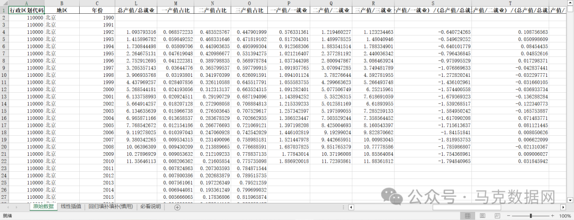
Task: Click the horizontal scrollbar left arrow
Action: [x=351, y=207]
